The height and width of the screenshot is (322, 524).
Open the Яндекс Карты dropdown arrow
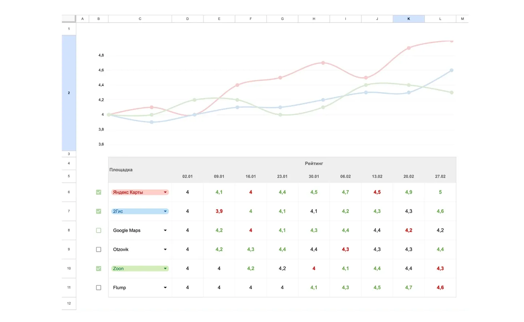coord(165,192)
